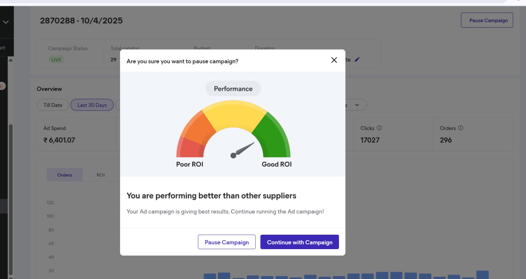
Task: Click the pencil edit icon beside Duration
Action: pos(357,59)
